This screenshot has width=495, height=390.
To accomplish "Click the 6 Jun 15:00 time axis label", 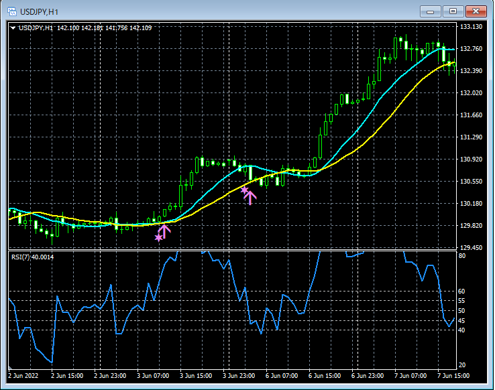I will coord(325,376).
